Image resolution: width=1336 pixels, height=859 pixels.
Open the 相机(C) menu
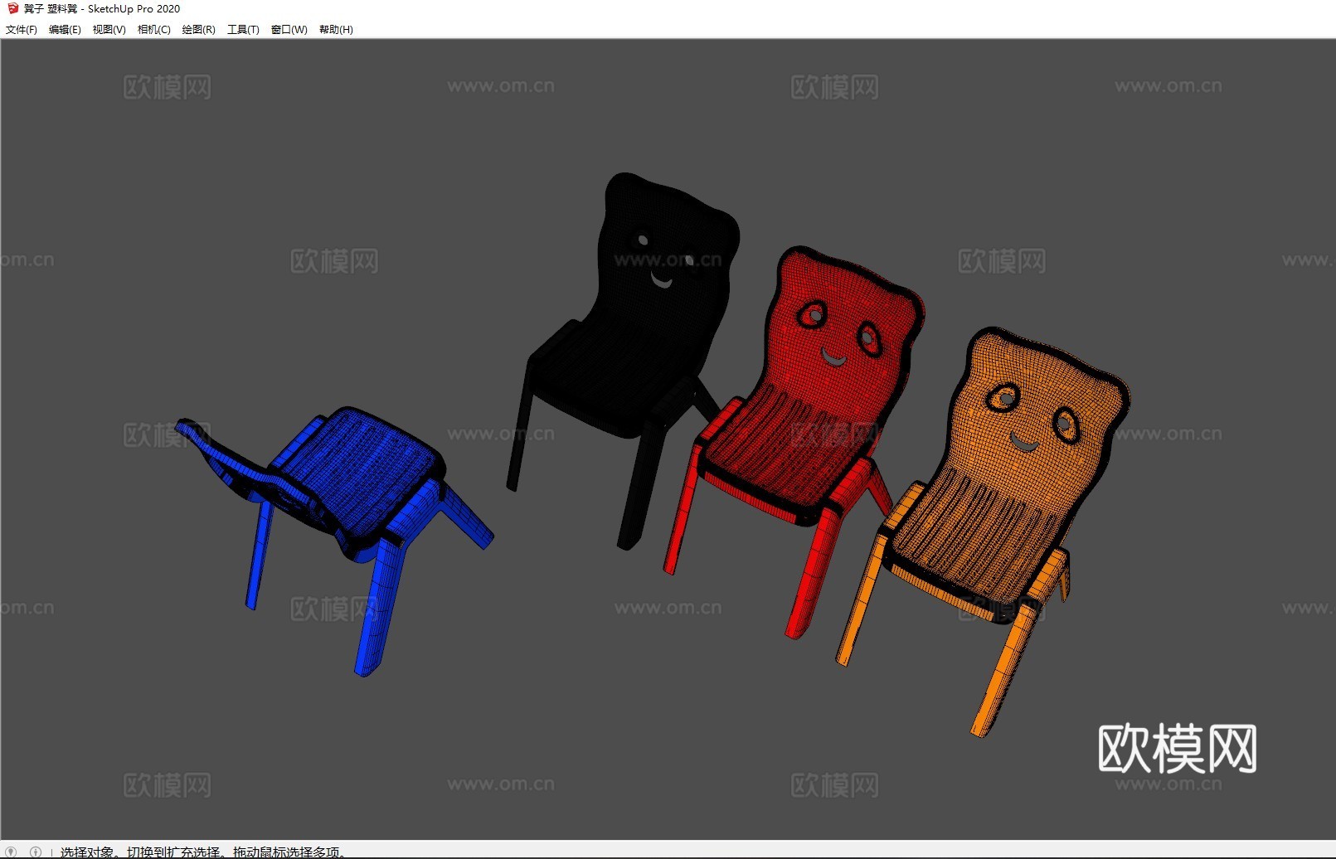tap(153, 30)
